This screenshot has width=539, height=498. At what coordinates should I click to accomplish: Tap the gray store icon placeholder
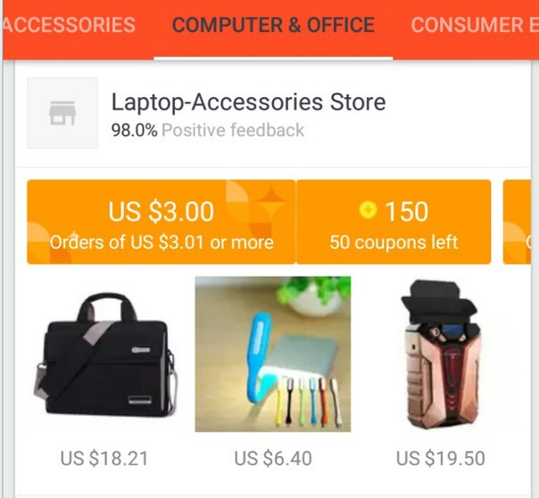point(62,112)
